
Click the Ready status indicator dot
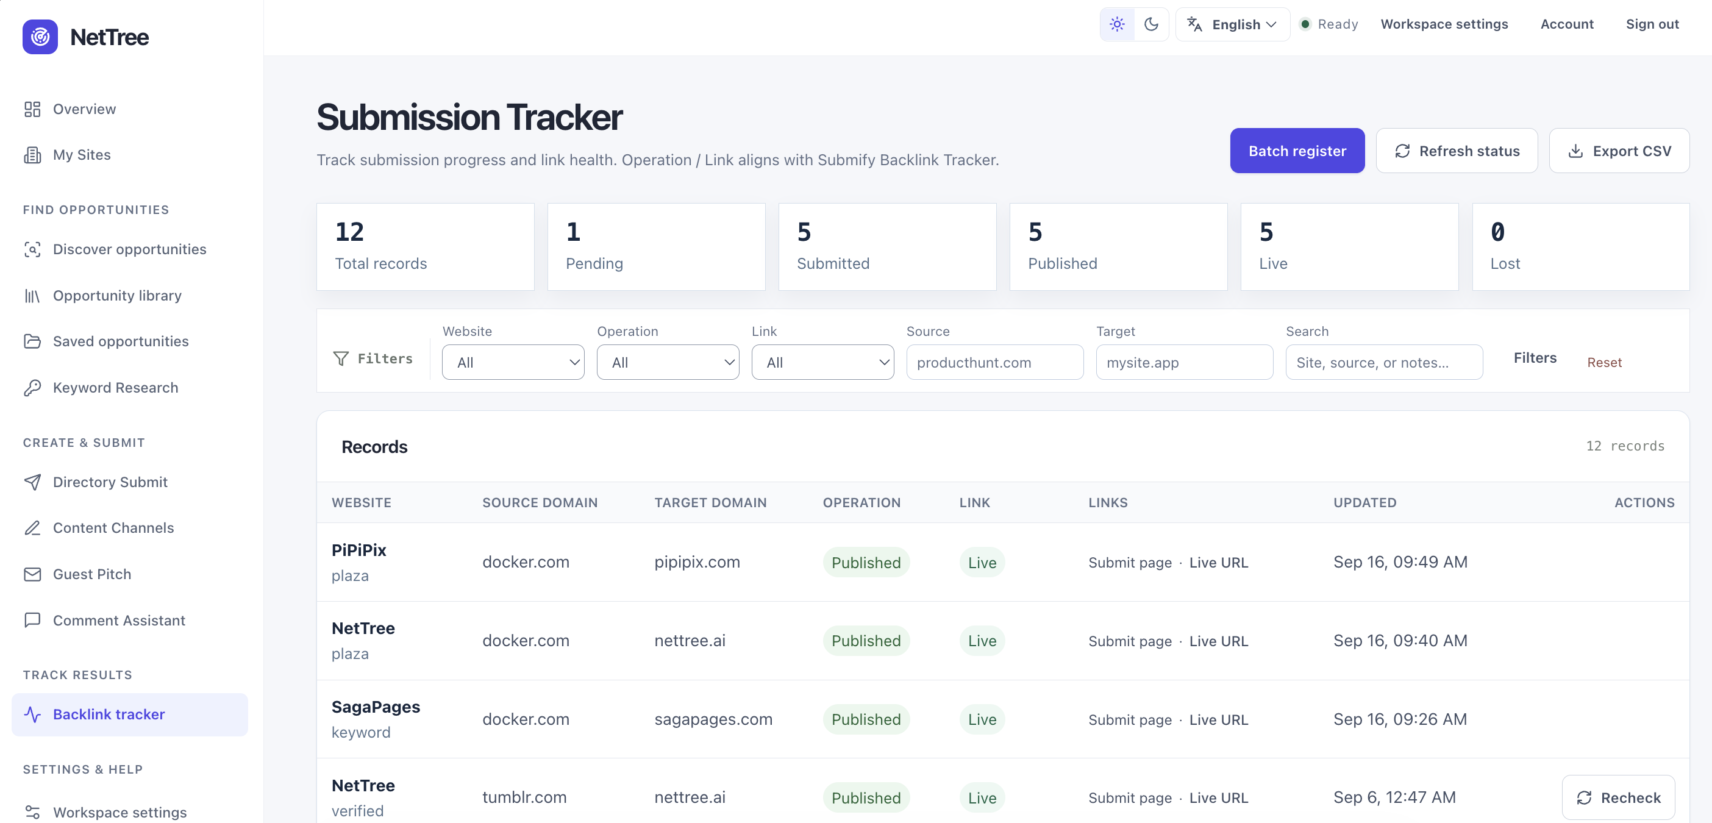click(1305, 24)
